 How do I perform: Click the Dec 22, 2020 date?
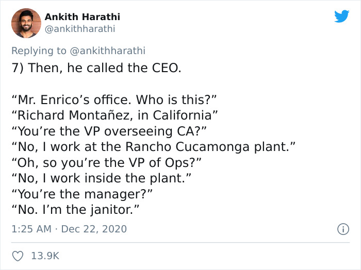[x=93, y=229]
